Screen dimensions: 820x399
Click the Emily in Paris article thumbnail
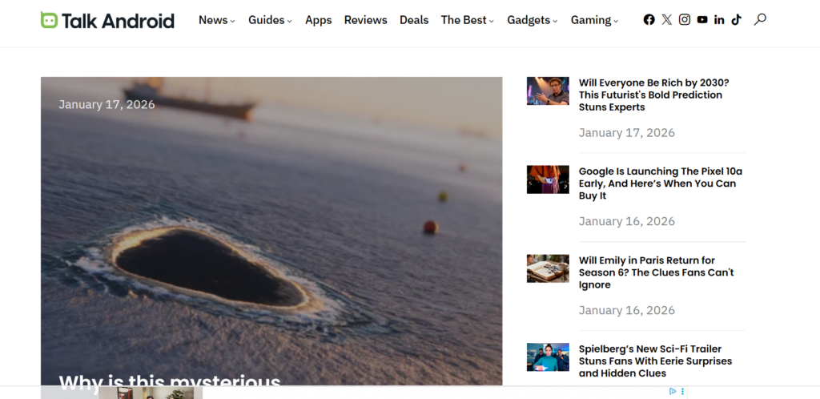pyautogui.click(x=548, y=268)
